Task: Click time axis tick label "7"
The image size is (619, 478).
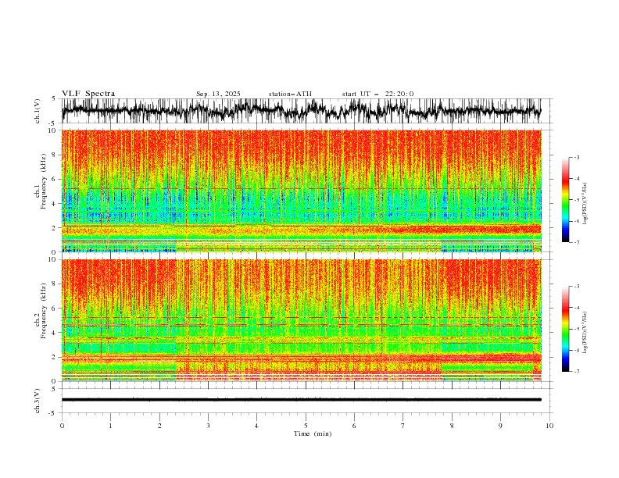Action: click(x=403, y=426)
